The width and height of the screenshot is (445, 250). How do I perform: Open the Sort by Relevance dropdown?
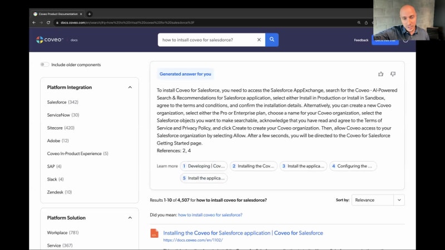[378, 200]
